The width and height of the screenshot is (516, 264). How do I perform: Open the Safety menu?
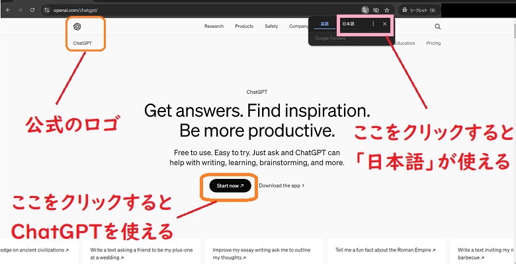click(271, 26)
